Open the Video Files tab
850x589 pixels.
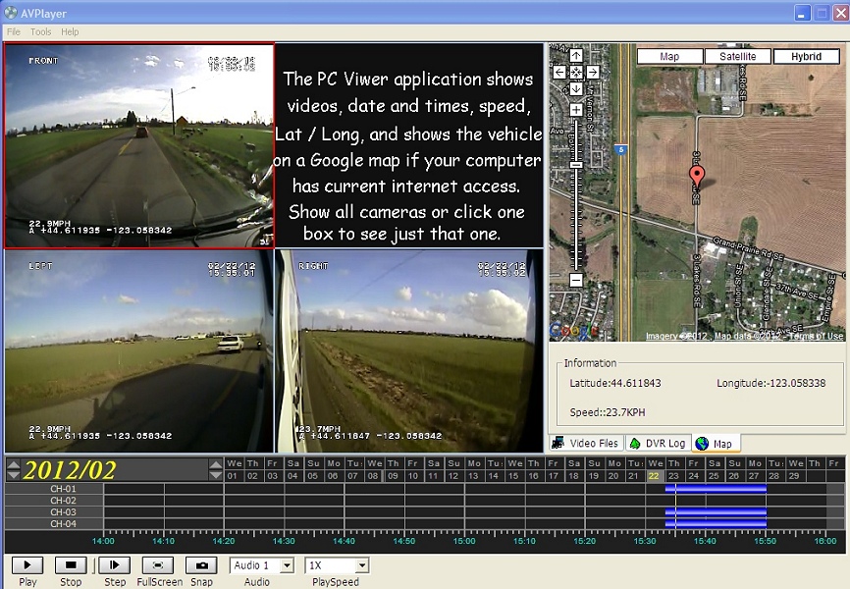(586, 444)
